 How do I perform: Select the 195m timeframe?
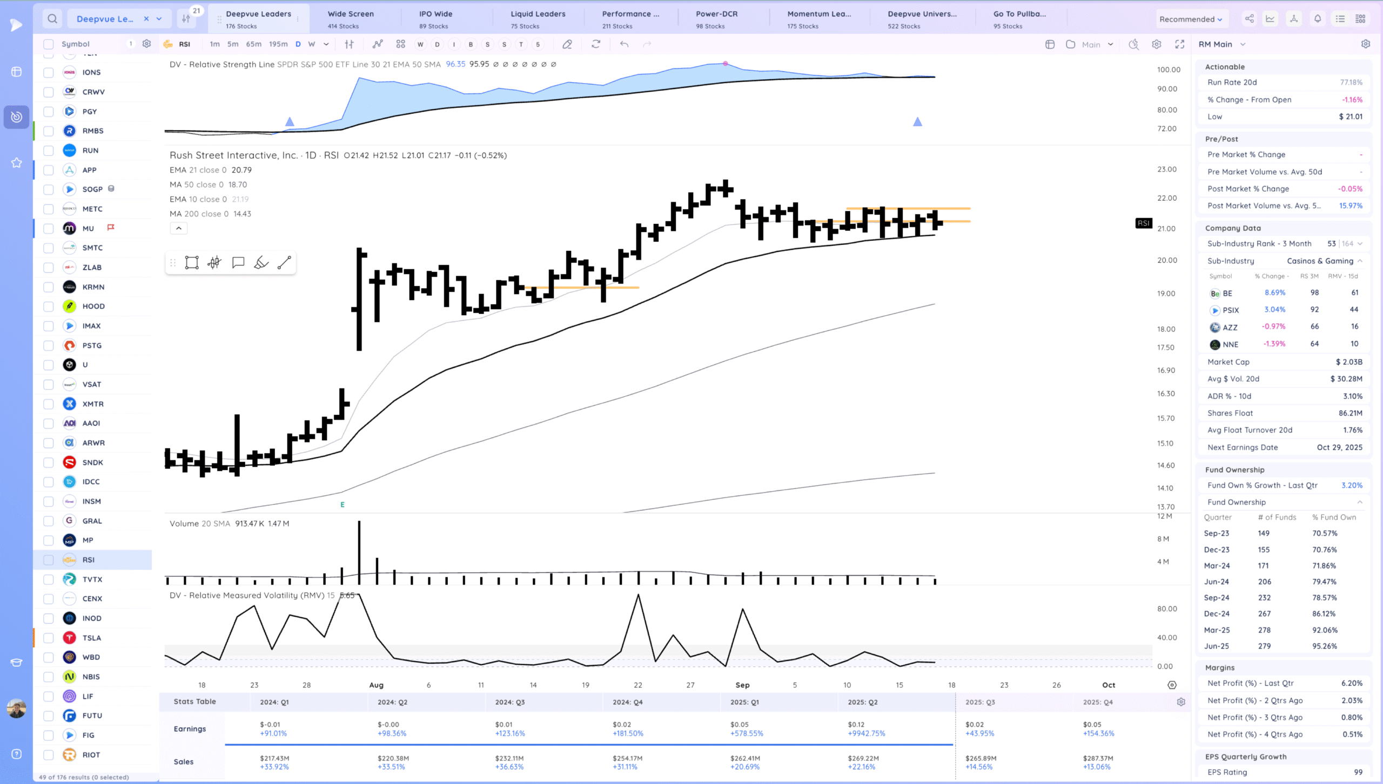click(278, 44)
